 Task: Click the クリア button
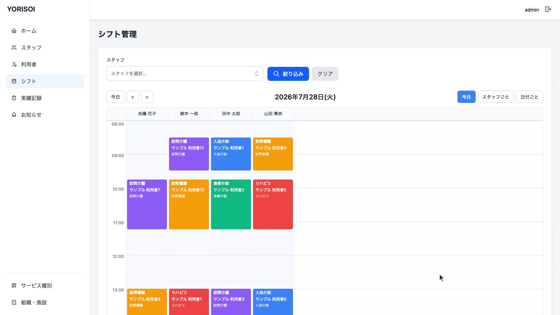pos(325,74)
